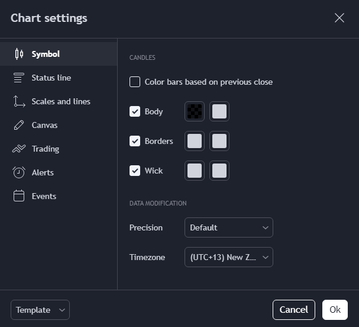The width and height of the screenshot is (359, 327).
Task: Enable Color bars based on previous close
Action: (135, 82)
